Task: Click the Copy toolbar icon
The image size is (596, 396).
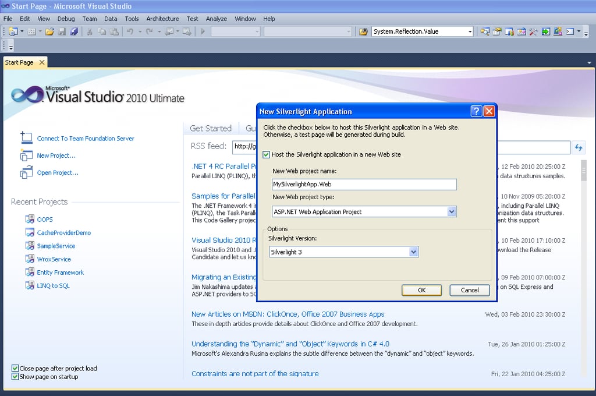Action: [x=102, y=31]
